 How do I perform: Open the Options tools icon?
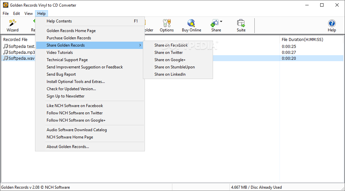coord(167,23)
